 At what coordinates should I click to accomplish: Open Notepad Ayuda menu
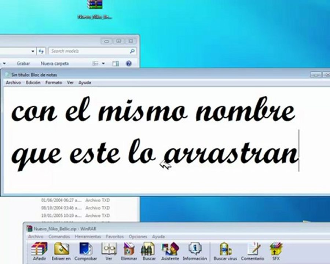[x=85, y=82]
